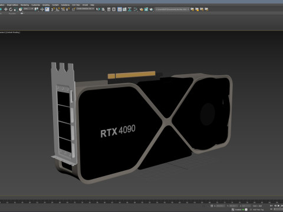Click the third folder icon after the path dropdown
The height and width of the screenshot is (212, 283).
202,9
